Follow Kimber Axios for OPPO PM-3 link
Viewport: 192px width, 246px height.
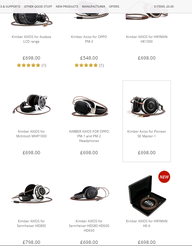(x=89, y=39)
